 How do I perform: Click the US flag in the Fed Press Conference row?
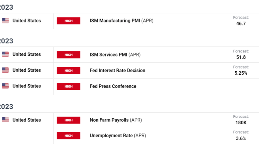pyautogui.click(x=5, y=86)
